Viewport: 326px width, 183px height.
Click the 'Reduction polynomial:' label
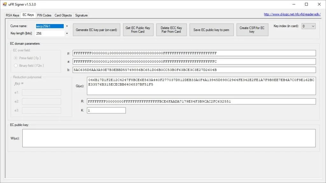coord(27,77)
